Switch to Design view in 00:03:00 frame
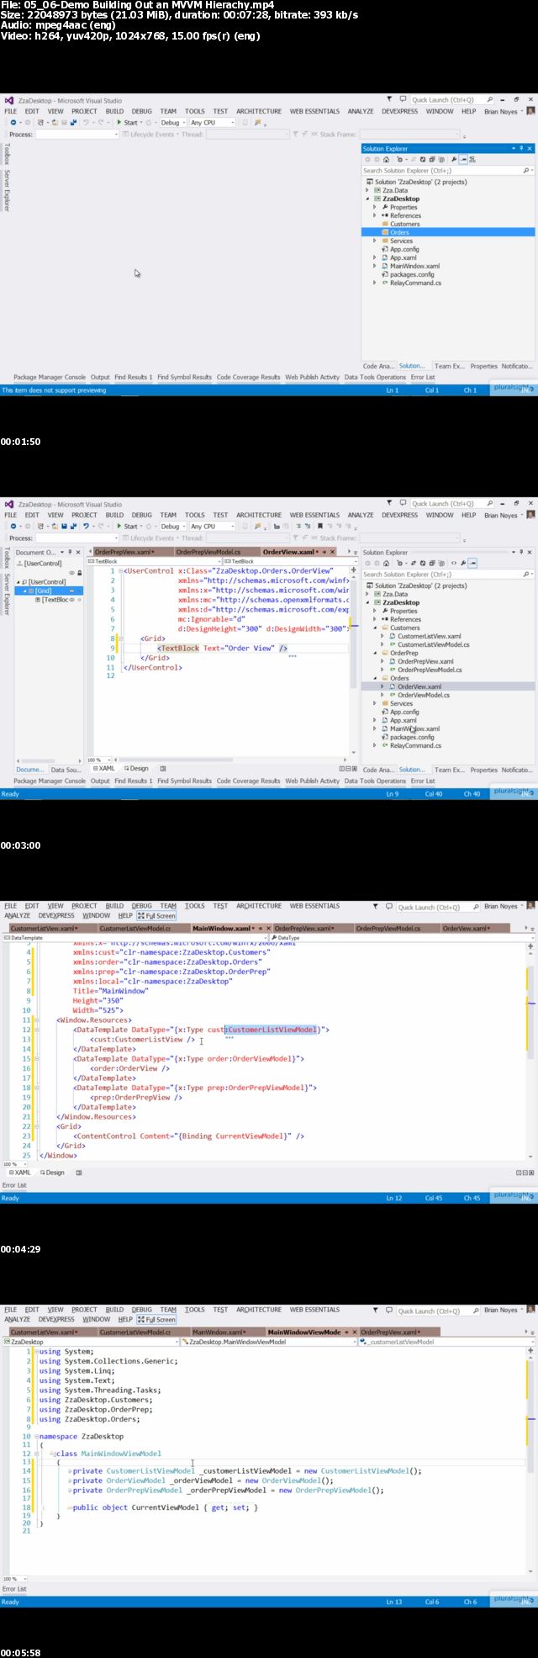Screen dimensions: 538x1658 point(136,769)
